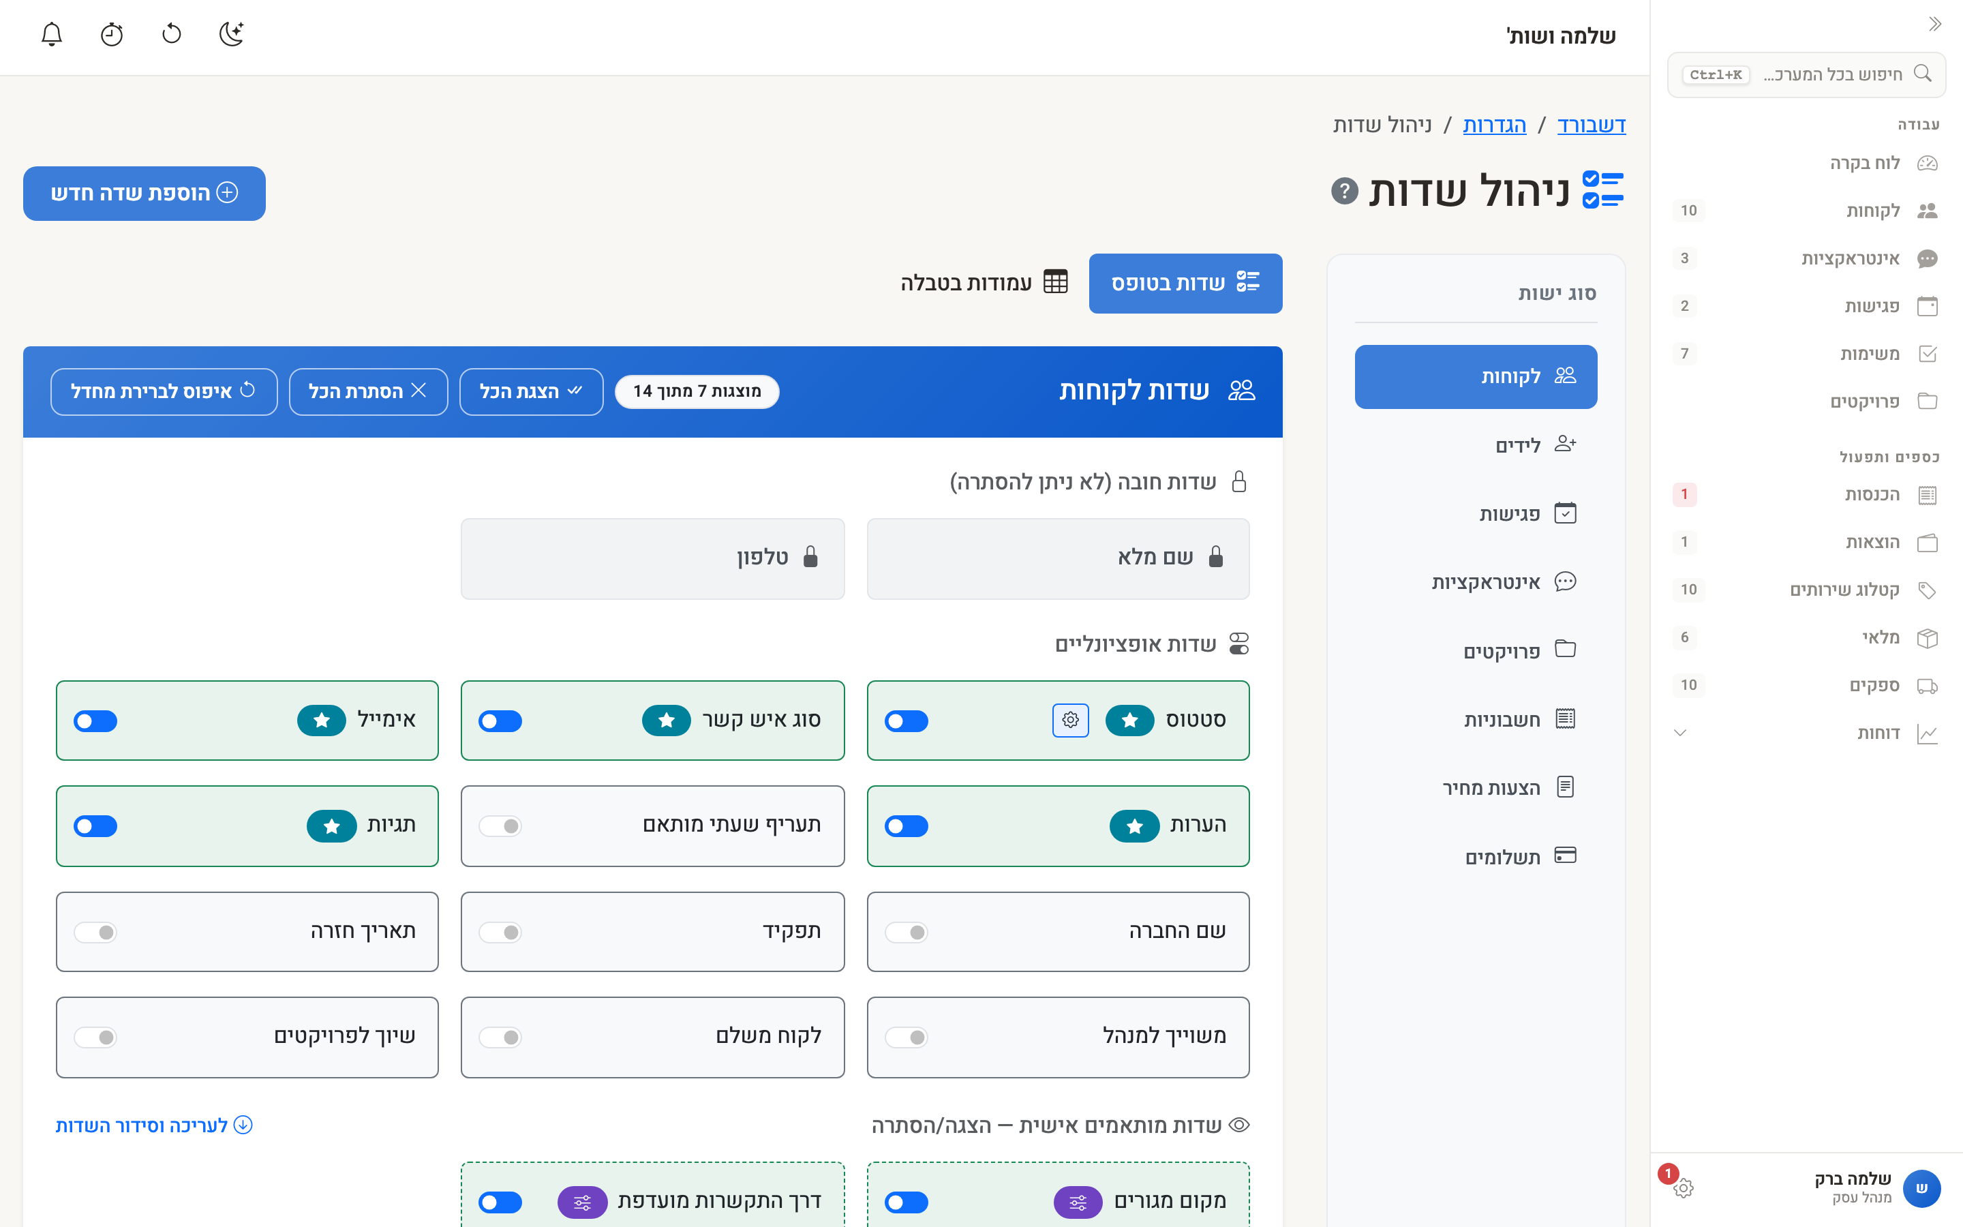This screenshot has width=1963, height=1227.
Task: Click purple custom badge on דרך התקשרות מועדפת
Action: (581, 1202)
